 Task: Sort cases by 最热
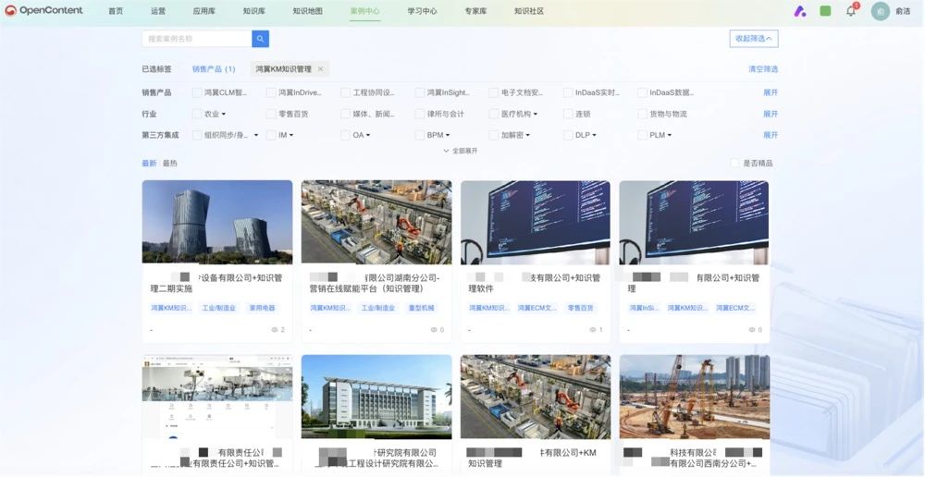pyautogui.click(x=169, y=164)
